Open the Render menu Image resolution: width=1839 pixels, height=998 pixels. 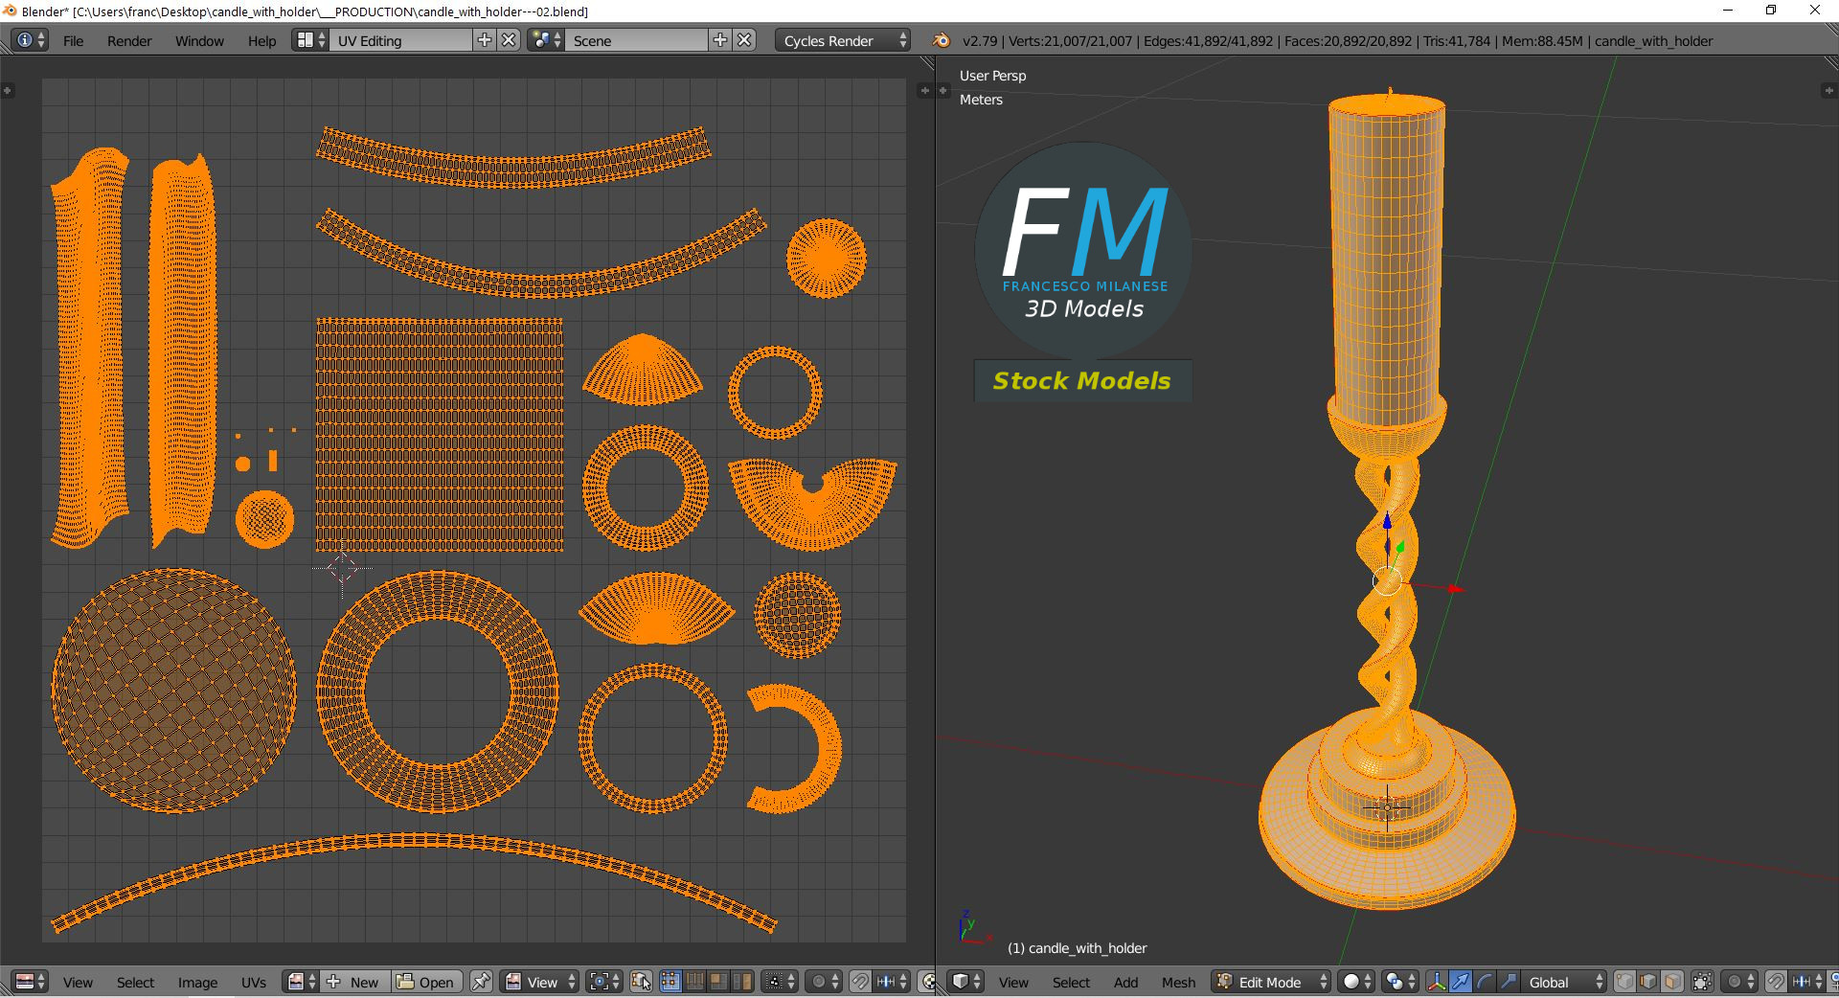click(129, 41)
